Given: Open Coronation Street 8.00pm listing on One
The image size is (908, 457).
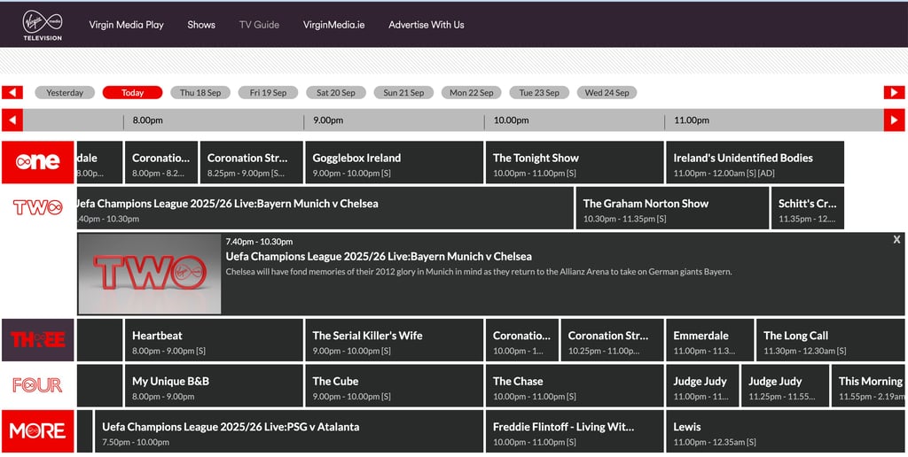Looking at the screenshot, I should pos(161,162).
